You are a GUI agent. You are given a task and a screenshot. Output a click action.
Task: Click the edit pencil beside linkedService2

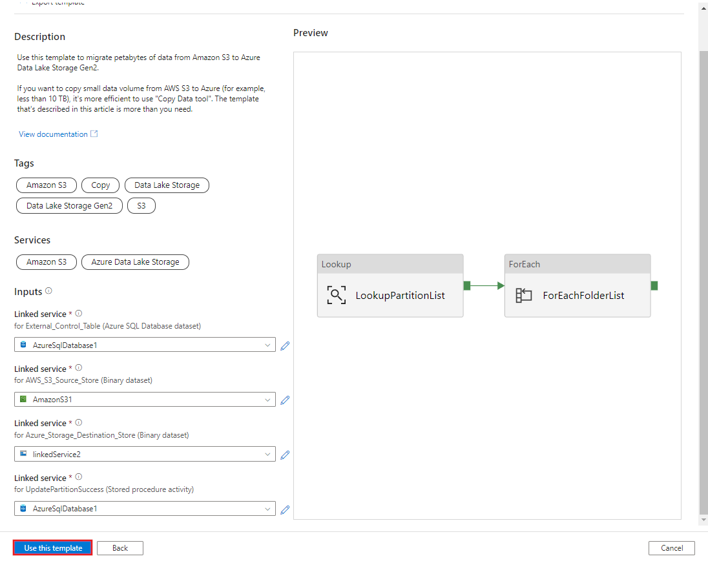point(285,455)
